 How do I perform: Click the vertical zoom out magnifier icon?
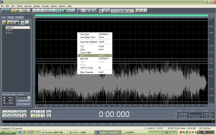click(x=49, y=116)
